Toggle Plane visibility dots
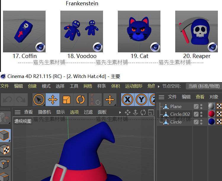The image size is (222, 181). [201, 106]
